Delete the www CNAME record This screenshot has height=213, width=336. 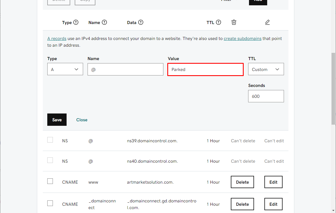[242, 182]
